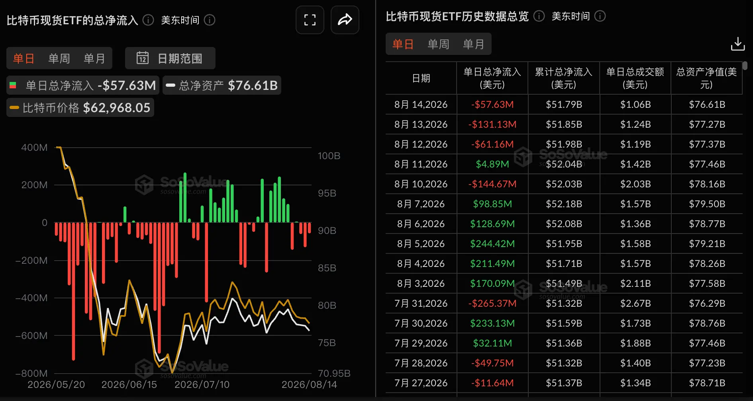This screenshot has width=753, height=401.
Task: Click the 8月 14,2026 date cell
Action: pos(421,104)
